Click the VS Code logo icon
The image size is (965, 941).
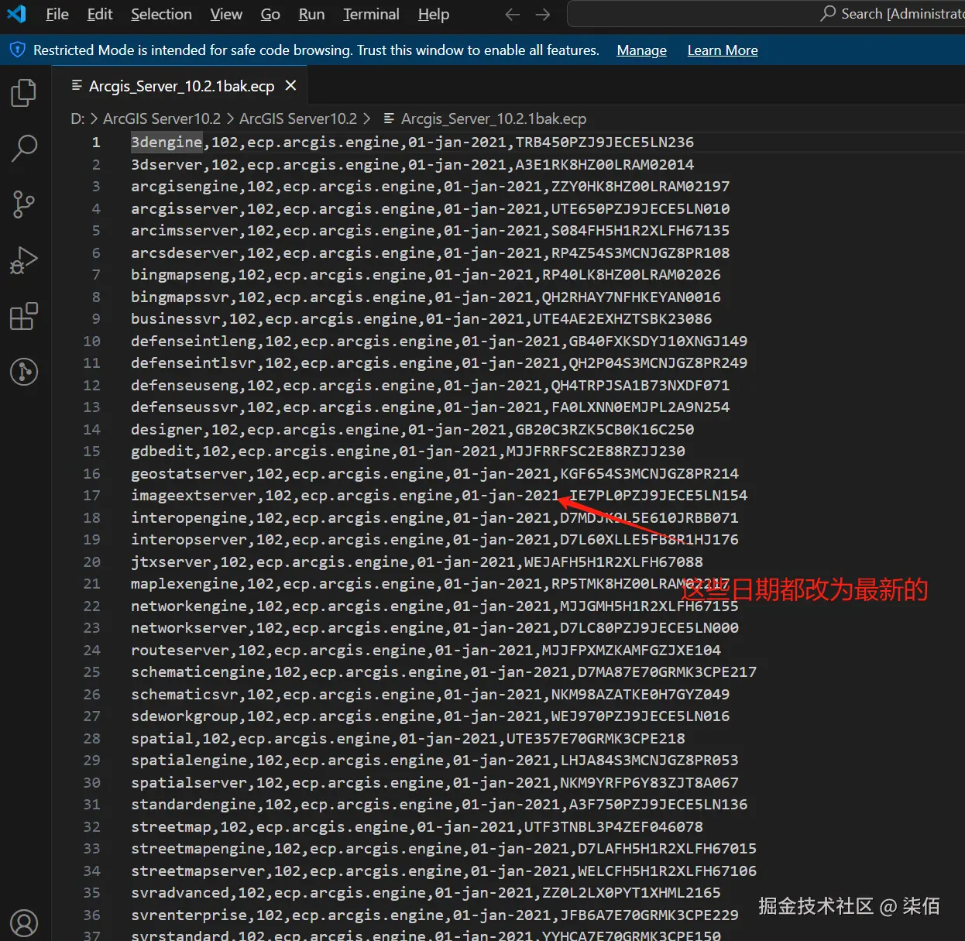tap(16, 14)
